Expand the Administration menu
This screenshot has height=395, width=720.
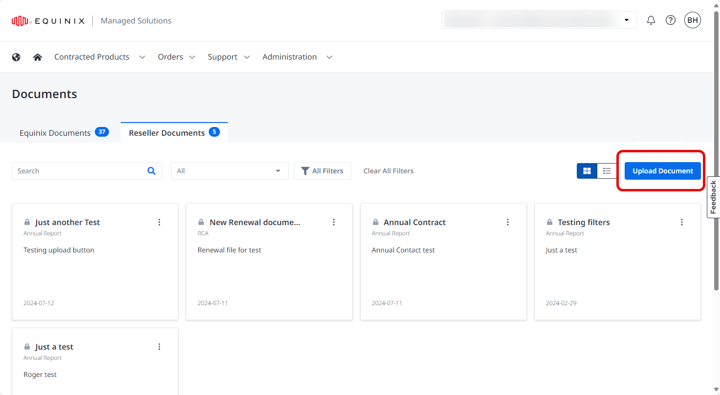pos(298,57)
